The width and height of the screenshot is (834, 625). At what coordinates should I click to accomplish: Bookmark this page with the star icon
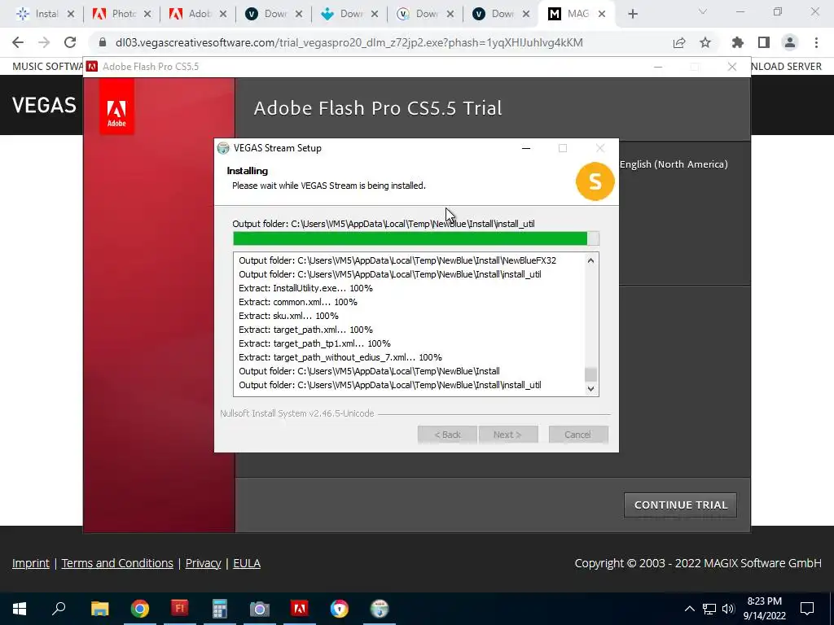coord(705,42)
